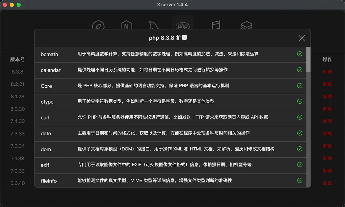Image resolution: width=345 pixels, height=207 pixels.
Task: Click the extension list scrollbar thumb
Action: [309, 59]
